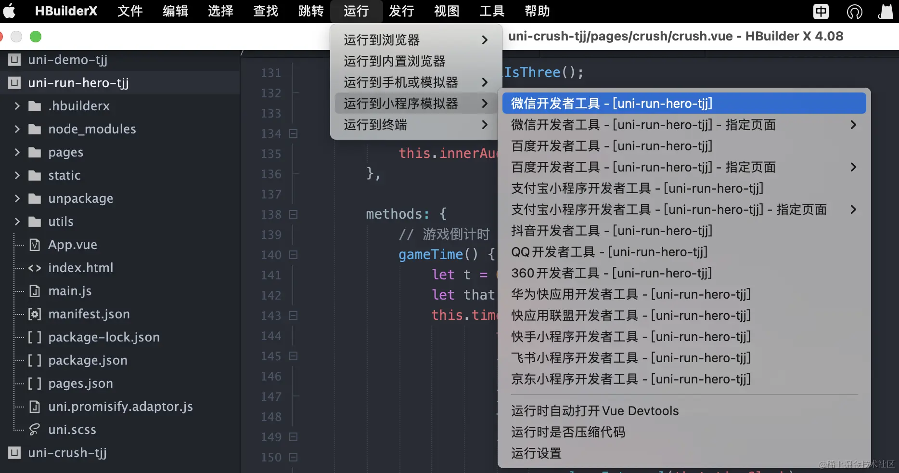Image resolution: width=899 pixels, height=473 pixels.
Task: Click the static folder icon
Action: (35, 175)
